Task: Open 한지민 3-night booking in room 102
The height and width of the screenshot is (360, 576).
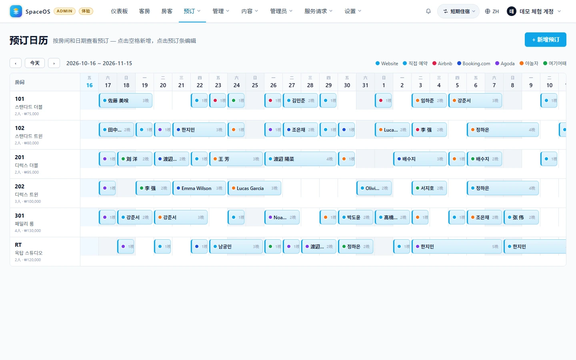Action: point(199,130)
